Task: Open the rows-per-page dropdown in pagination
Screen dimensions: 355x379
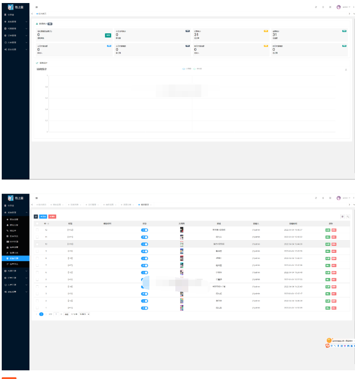Action: pos(84,314)
